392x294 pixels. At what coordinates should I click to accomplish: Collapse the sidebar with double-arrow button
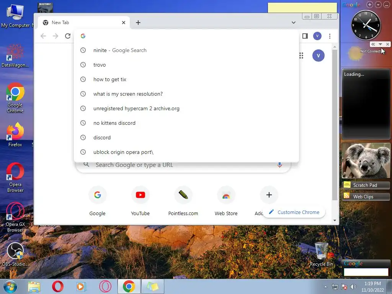point(373,44)
